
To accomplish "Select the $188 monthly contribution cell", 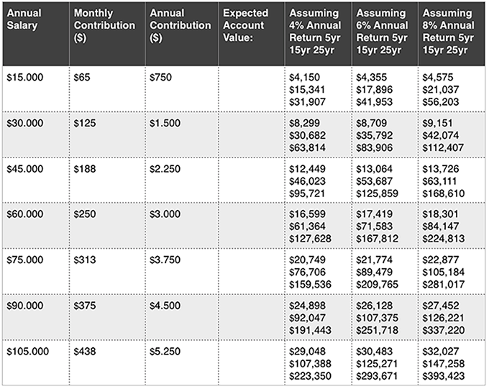I will pyautogui.click(x=85, y=169).
